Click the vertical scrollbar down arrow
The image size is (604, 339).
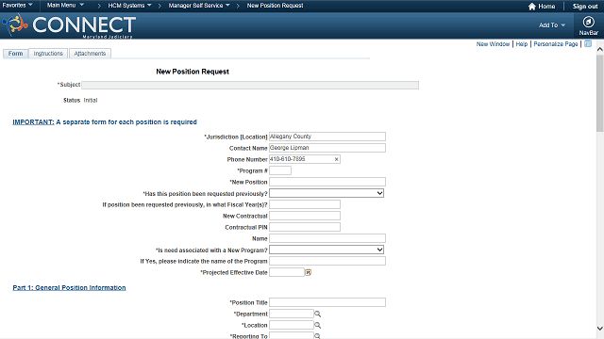(x=600, y=329)
